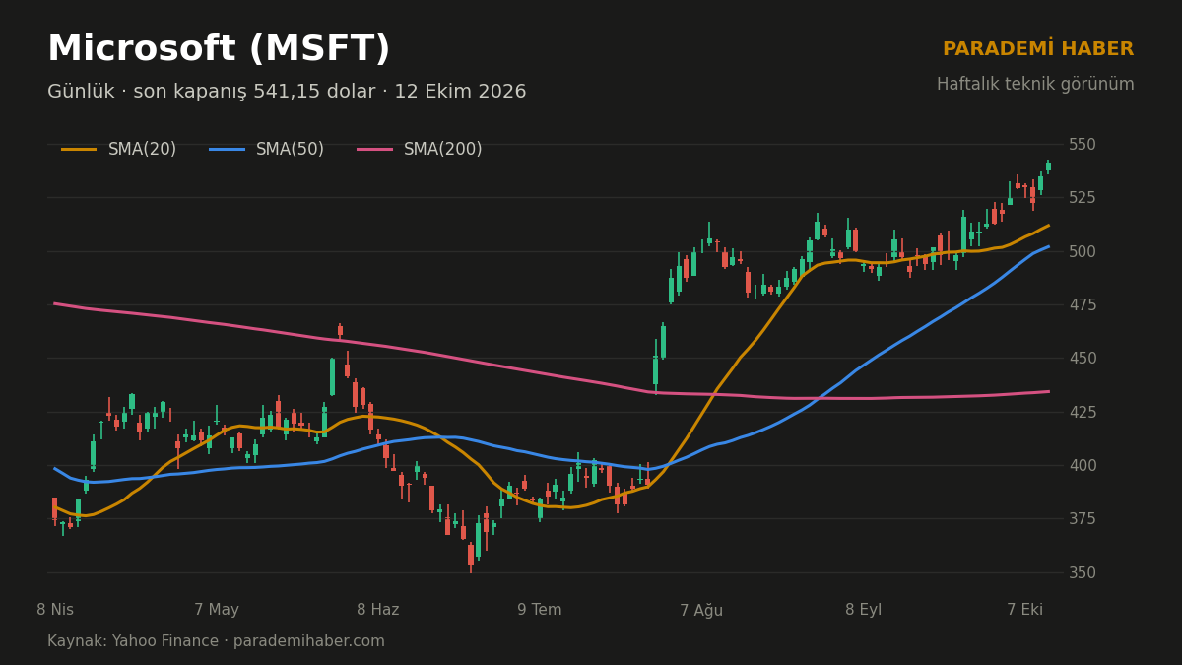This screenshot has width=1182, height=665.
Task: Click the Microsoft (MSFT) chart title
Action: [219, 49]
